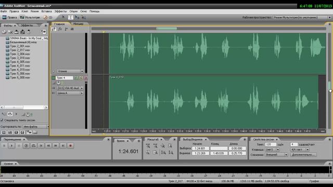Click Zoom To Selection icon
This screenshot has width=333, height=187.
[170, 146]
